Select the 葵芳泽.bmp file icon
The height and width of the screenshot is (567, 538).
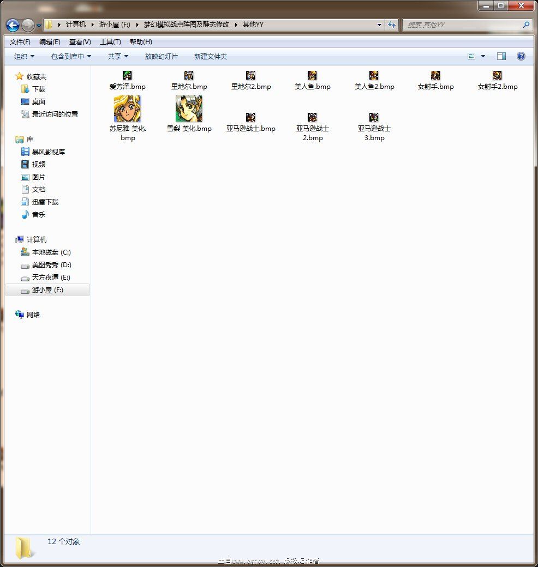pos(127,75)
